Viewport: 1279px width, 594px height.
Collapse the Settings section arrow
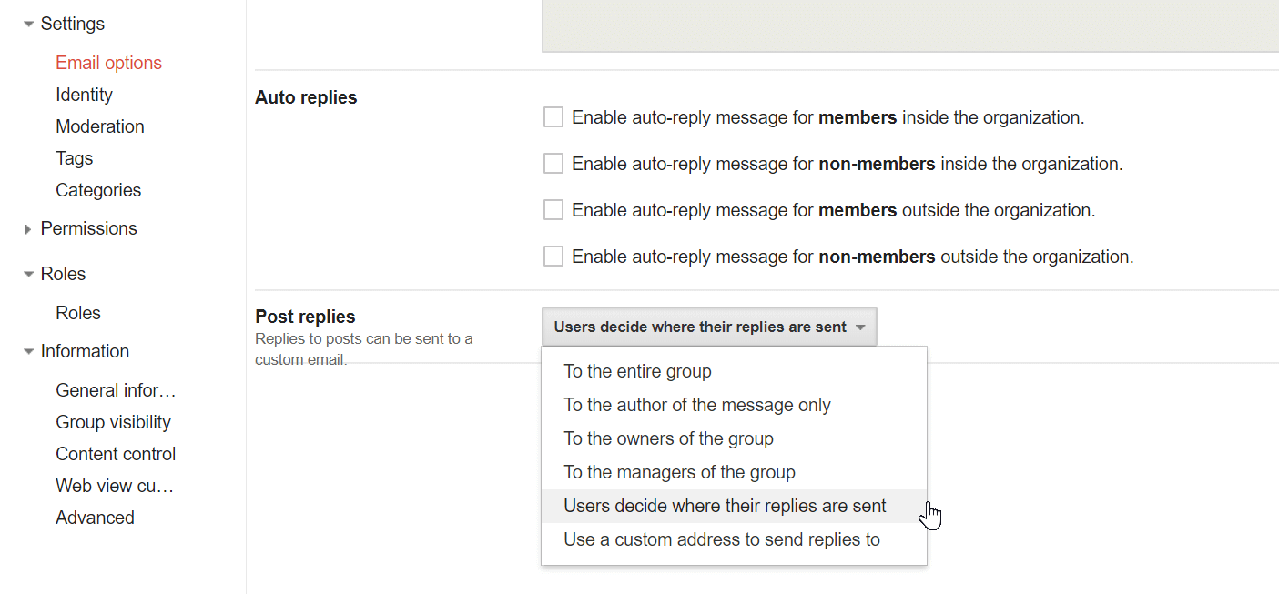click(29, 25)
